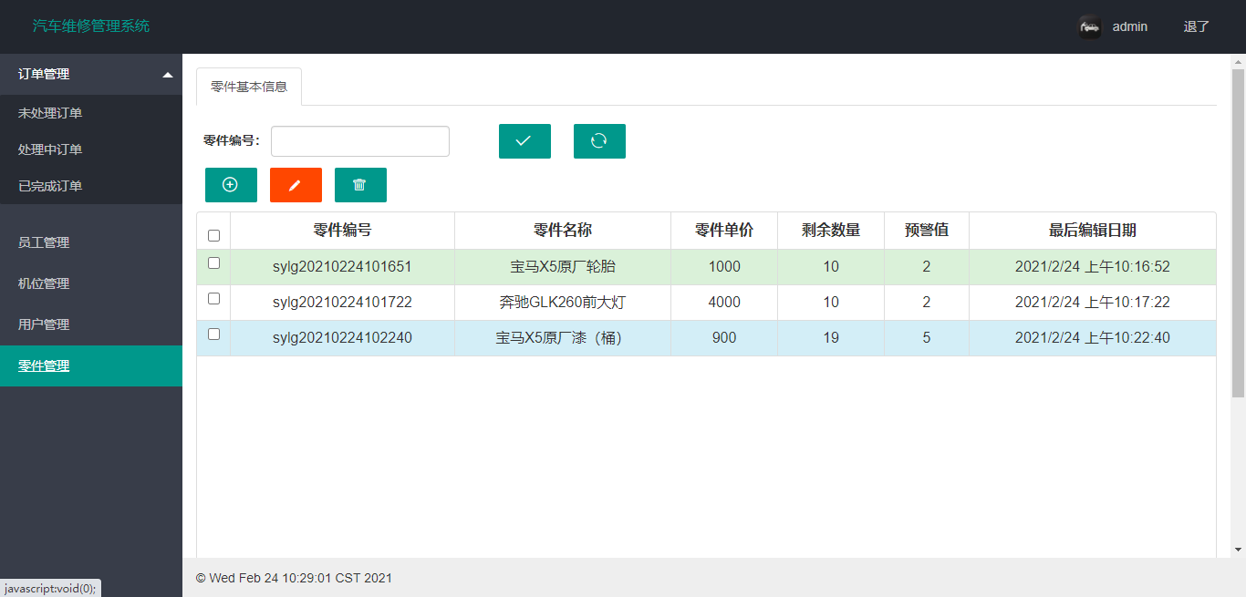Select 零件管理 in the sidebar
Viewport: 1246px width, 597px height.
[x=91, y=365]
